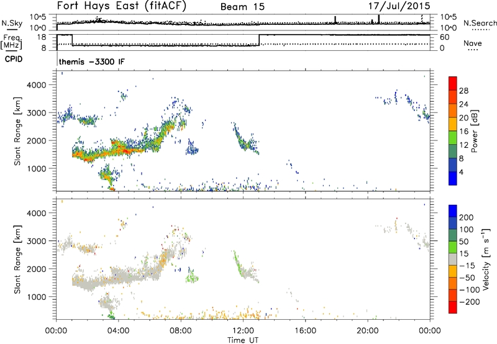This screenshot has width=497, height=344.
Task: Click the 200 label on Velocity colorbar
Action: tap(467, 217)
